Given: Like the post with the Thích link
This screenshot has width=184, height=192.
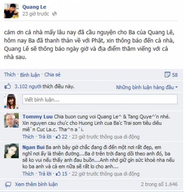Looking at the screenshot, I should [10, 74].
